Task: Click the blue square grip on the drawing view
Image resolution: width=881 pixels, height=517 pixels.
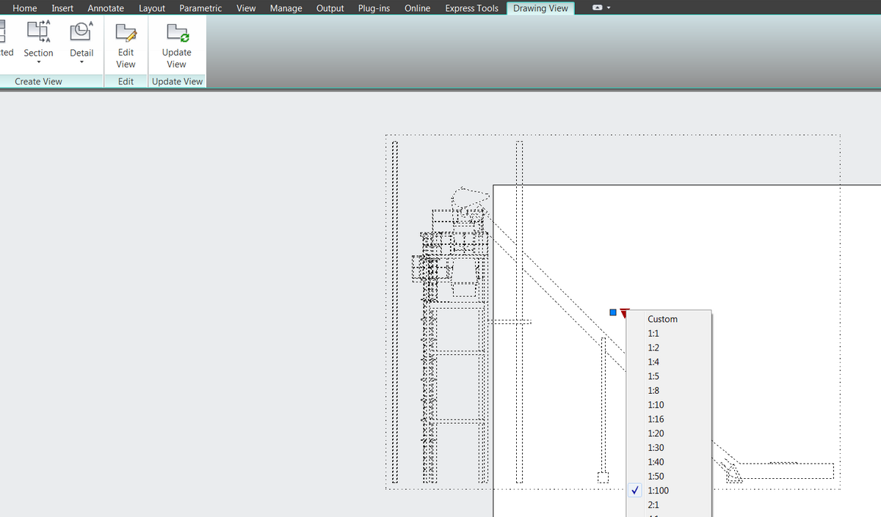Action: click(x=613, y=312)
